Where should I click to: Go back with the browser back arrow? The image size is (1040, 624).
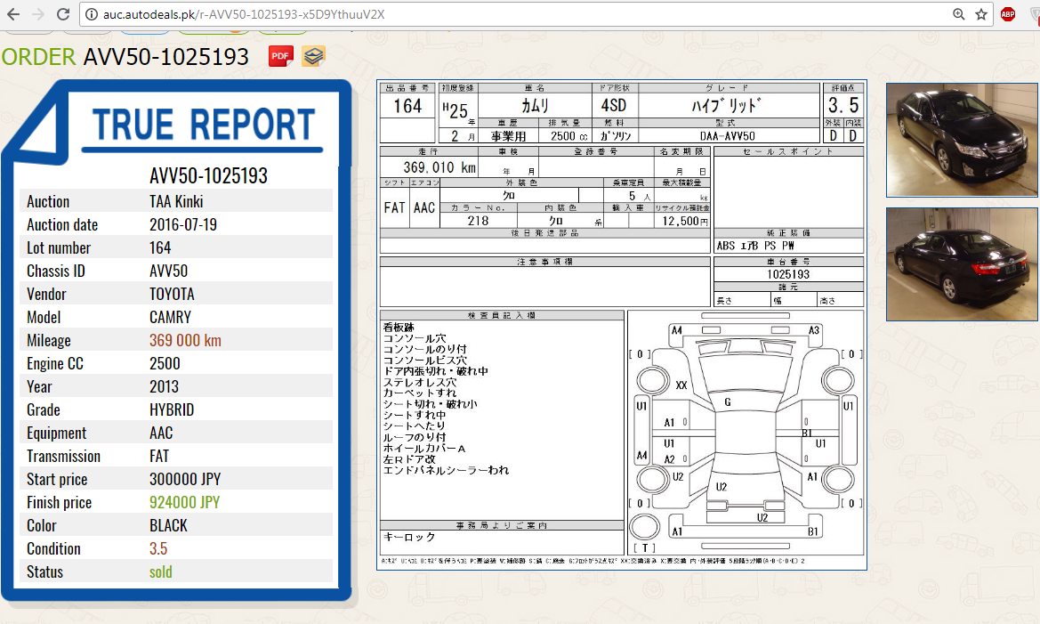pos(13,14)
